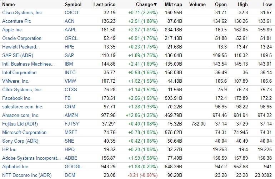The height and width of the screenshot is (179, 275).
Task: Click the Name column header
Action: pyautogui.click(x=9, y=5)
